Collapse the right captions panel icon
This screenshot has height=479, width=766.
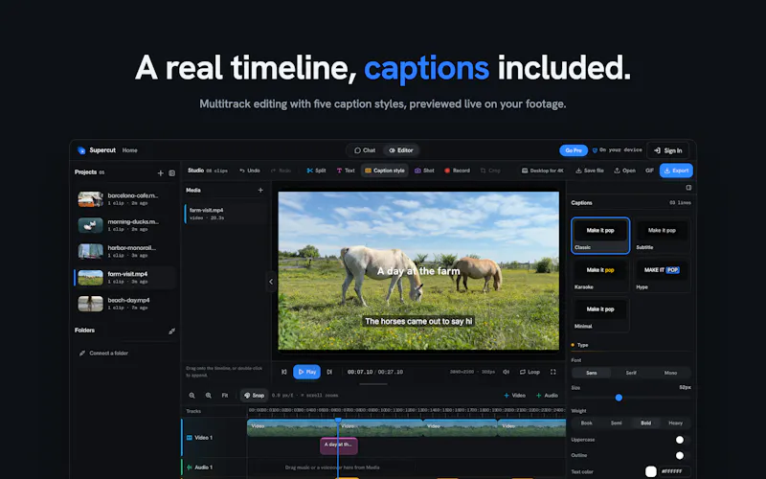688,188
